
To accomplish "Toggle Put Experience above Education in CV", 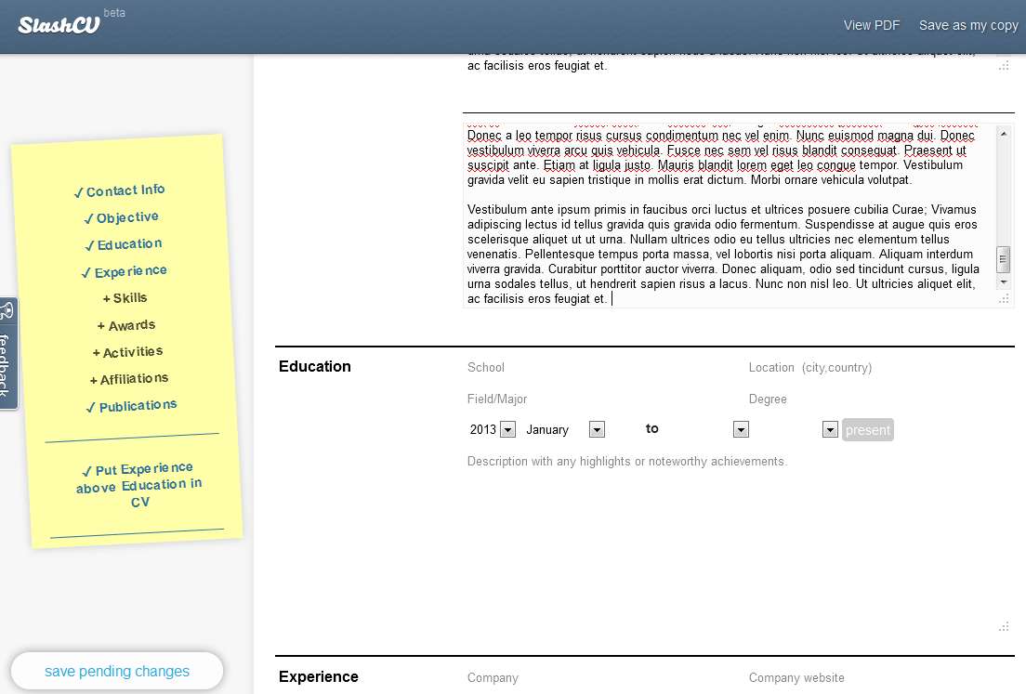I will click(x=138, y=485).
